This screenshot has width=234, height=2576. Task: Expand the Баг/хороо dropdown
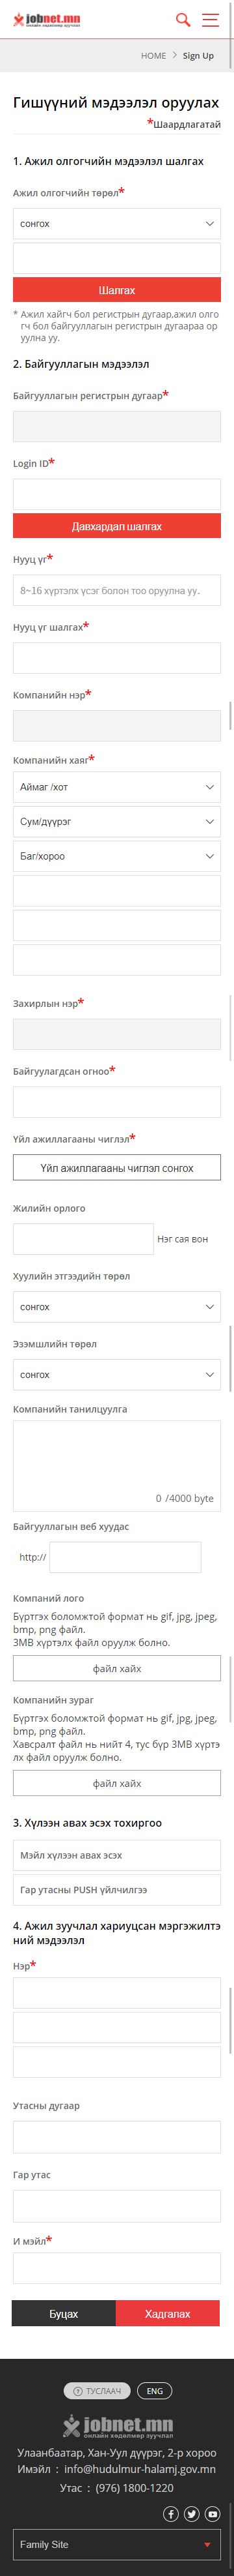[116, 856]
